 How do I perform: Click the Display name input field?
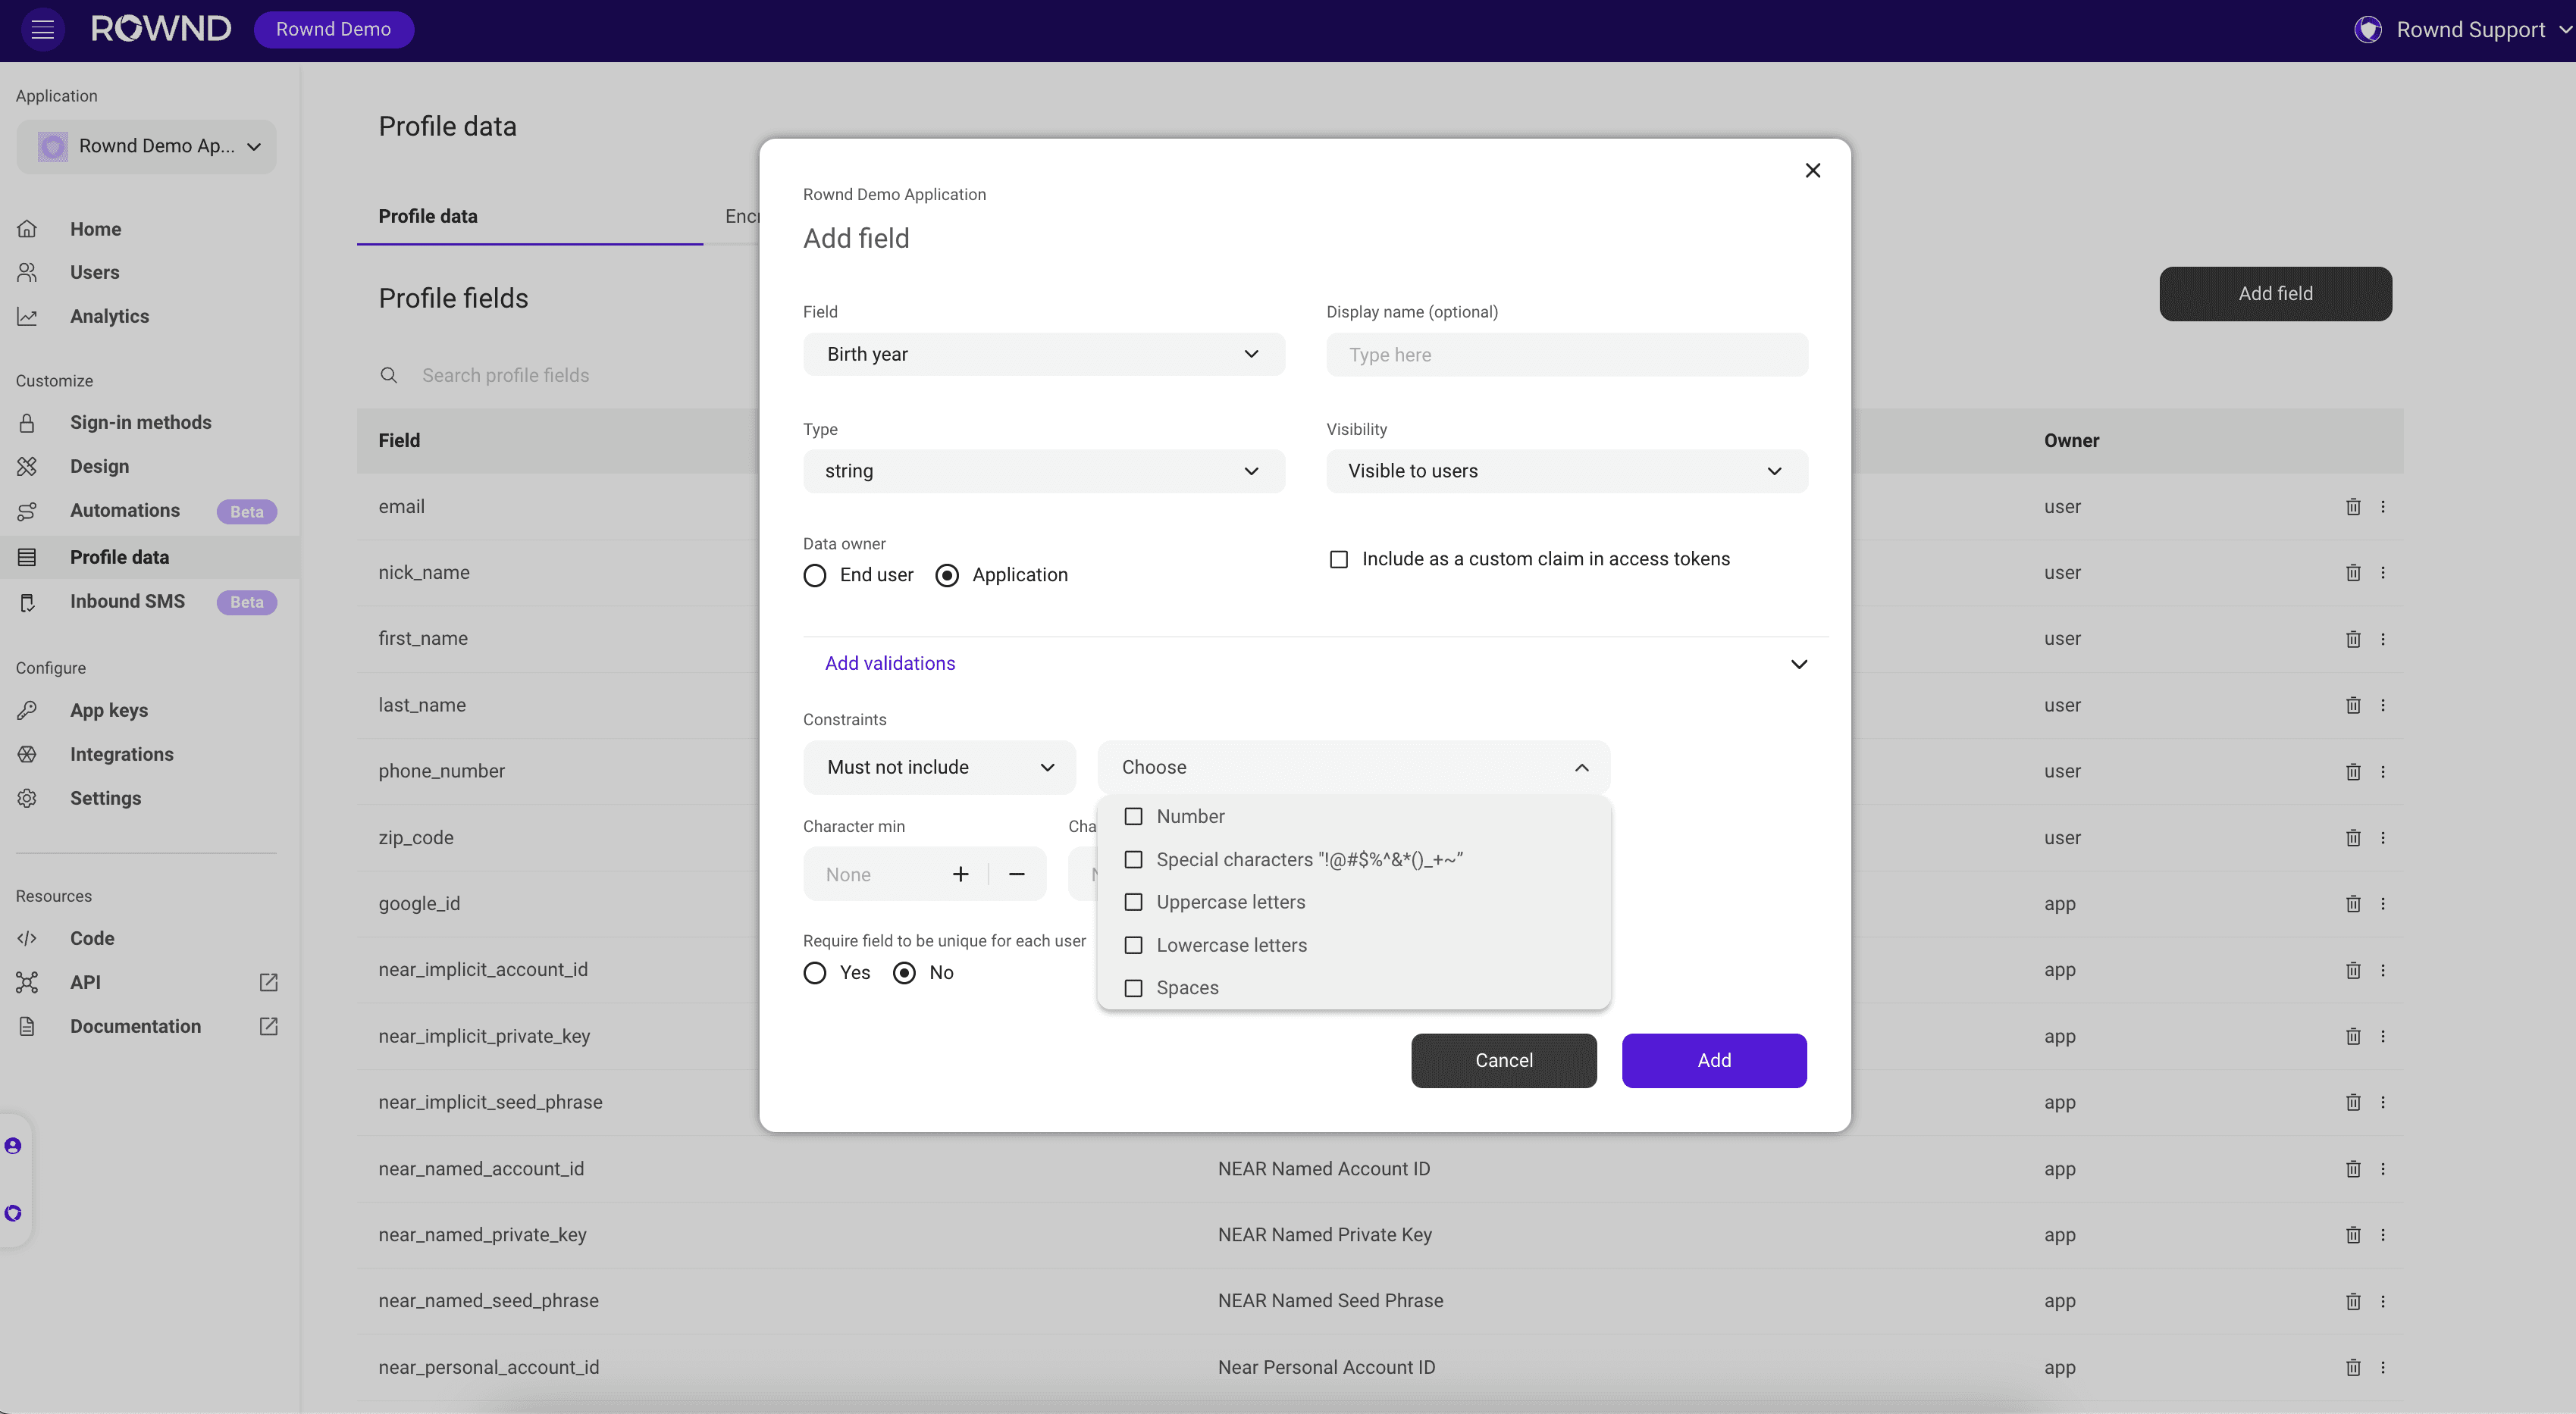click(1566, 355)
